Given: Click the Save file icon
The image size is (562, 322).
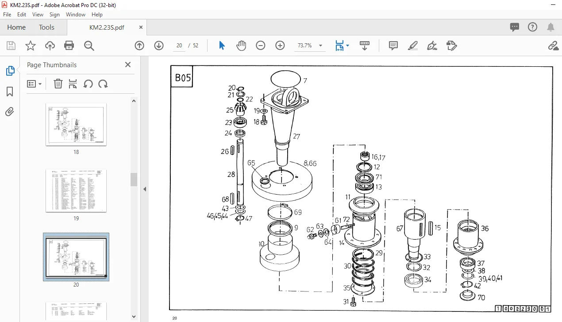Looking at the screenshot, I should coord(11,46).
